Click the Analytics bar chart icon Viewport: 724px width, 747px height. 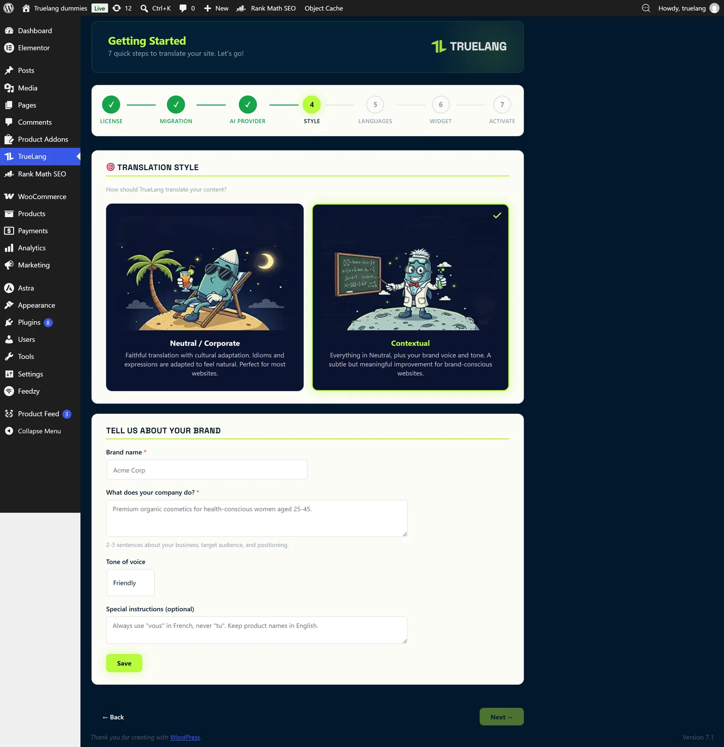pos(9,248)
